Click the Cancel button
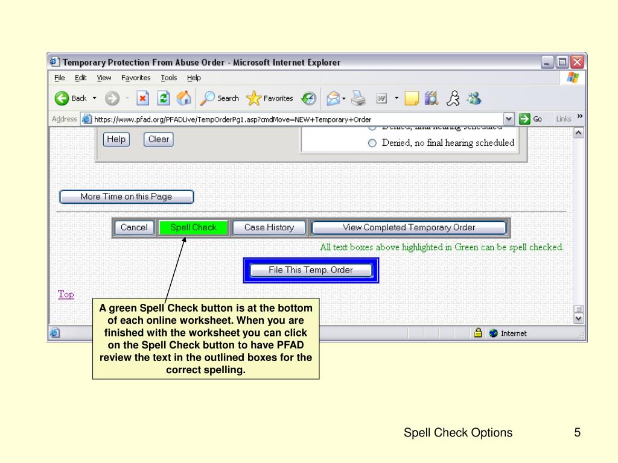The height and width of the screenshot is (463, 618). coord(134,227)
